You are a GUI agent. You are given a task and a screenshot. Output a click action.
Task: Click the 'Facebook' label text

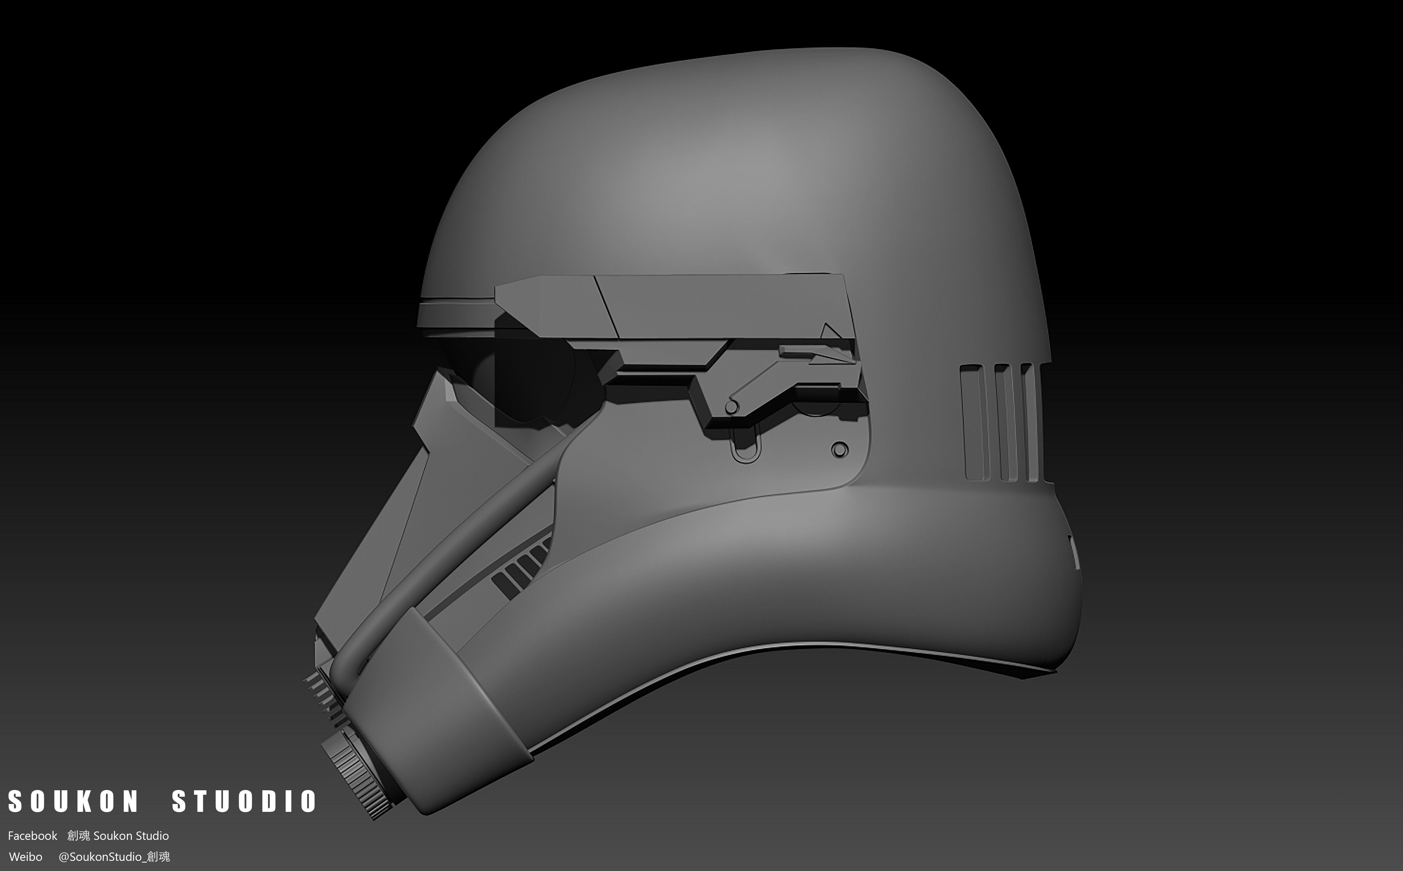click(32, 836)
